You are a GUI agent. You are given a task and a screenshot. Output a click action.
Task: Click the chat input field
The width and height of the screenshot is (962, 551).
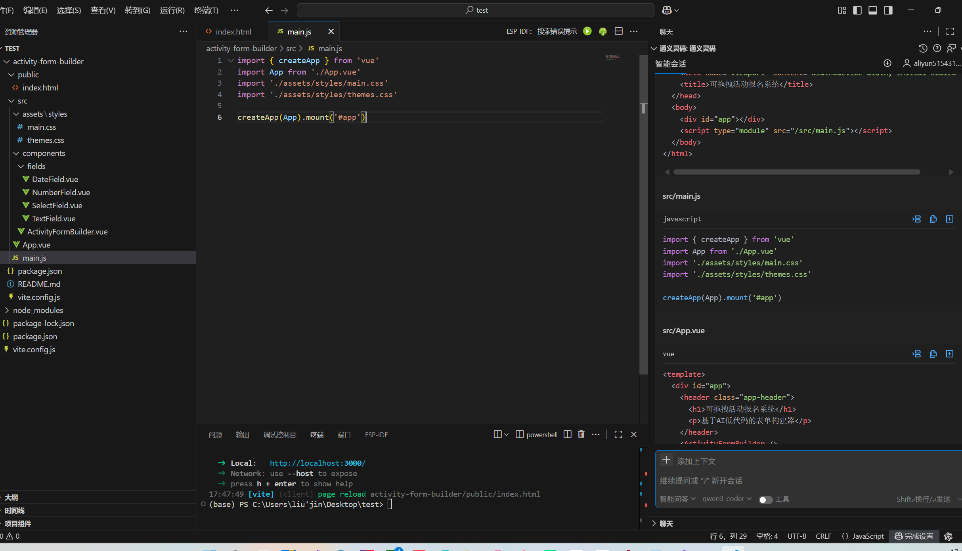tap(809, 481)
